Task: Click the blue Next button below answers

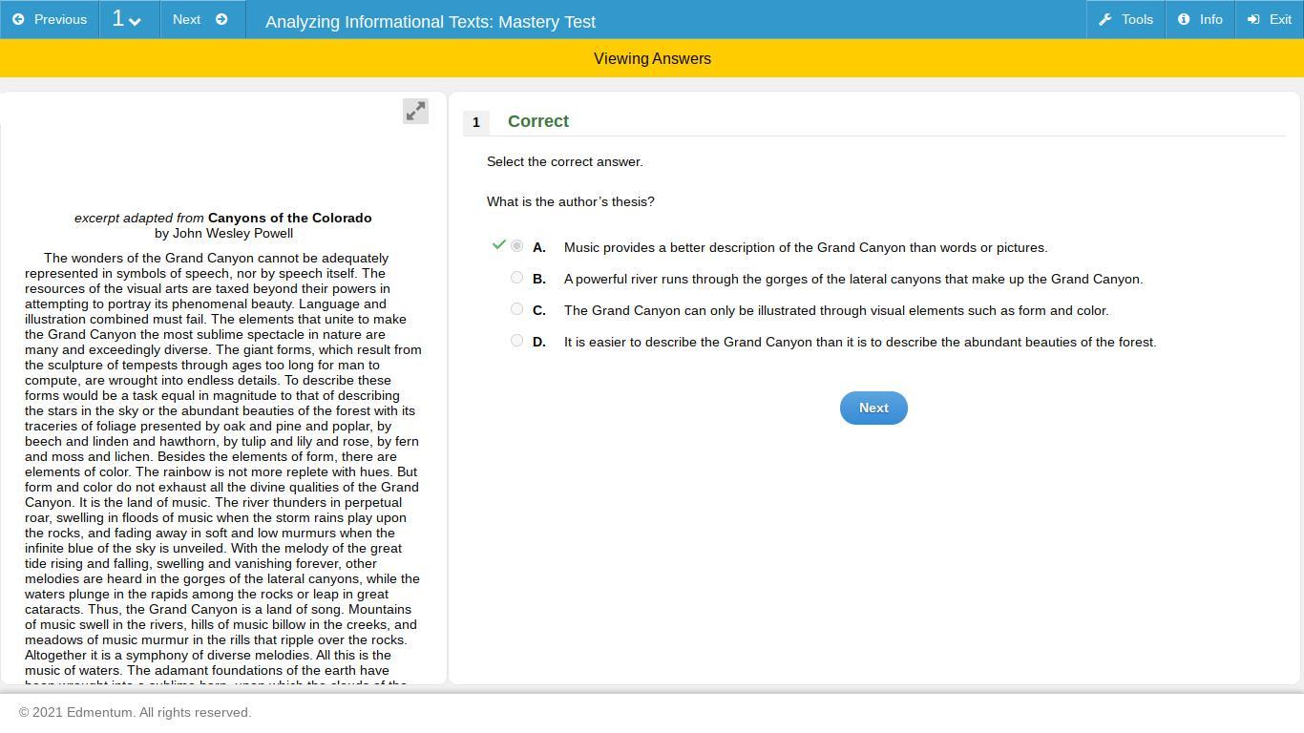Action: point(873,408)
